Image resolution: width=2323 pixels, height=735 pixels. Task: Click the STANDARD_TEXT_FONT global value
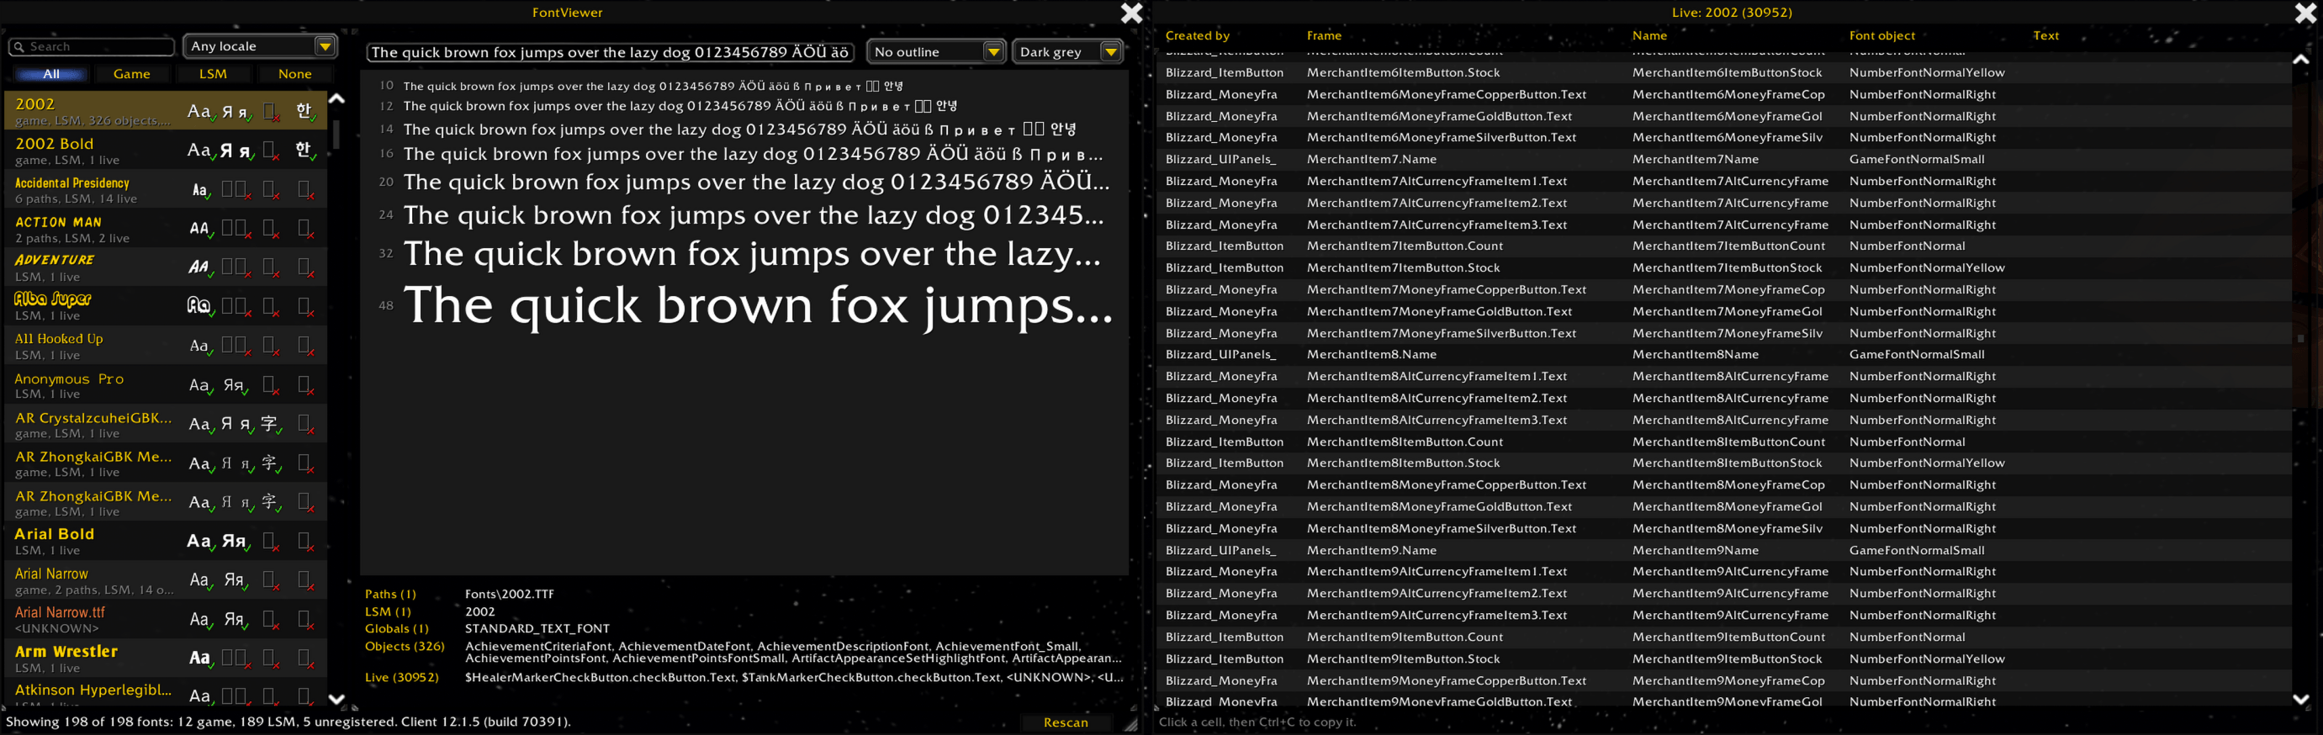(x=537, y=628)
